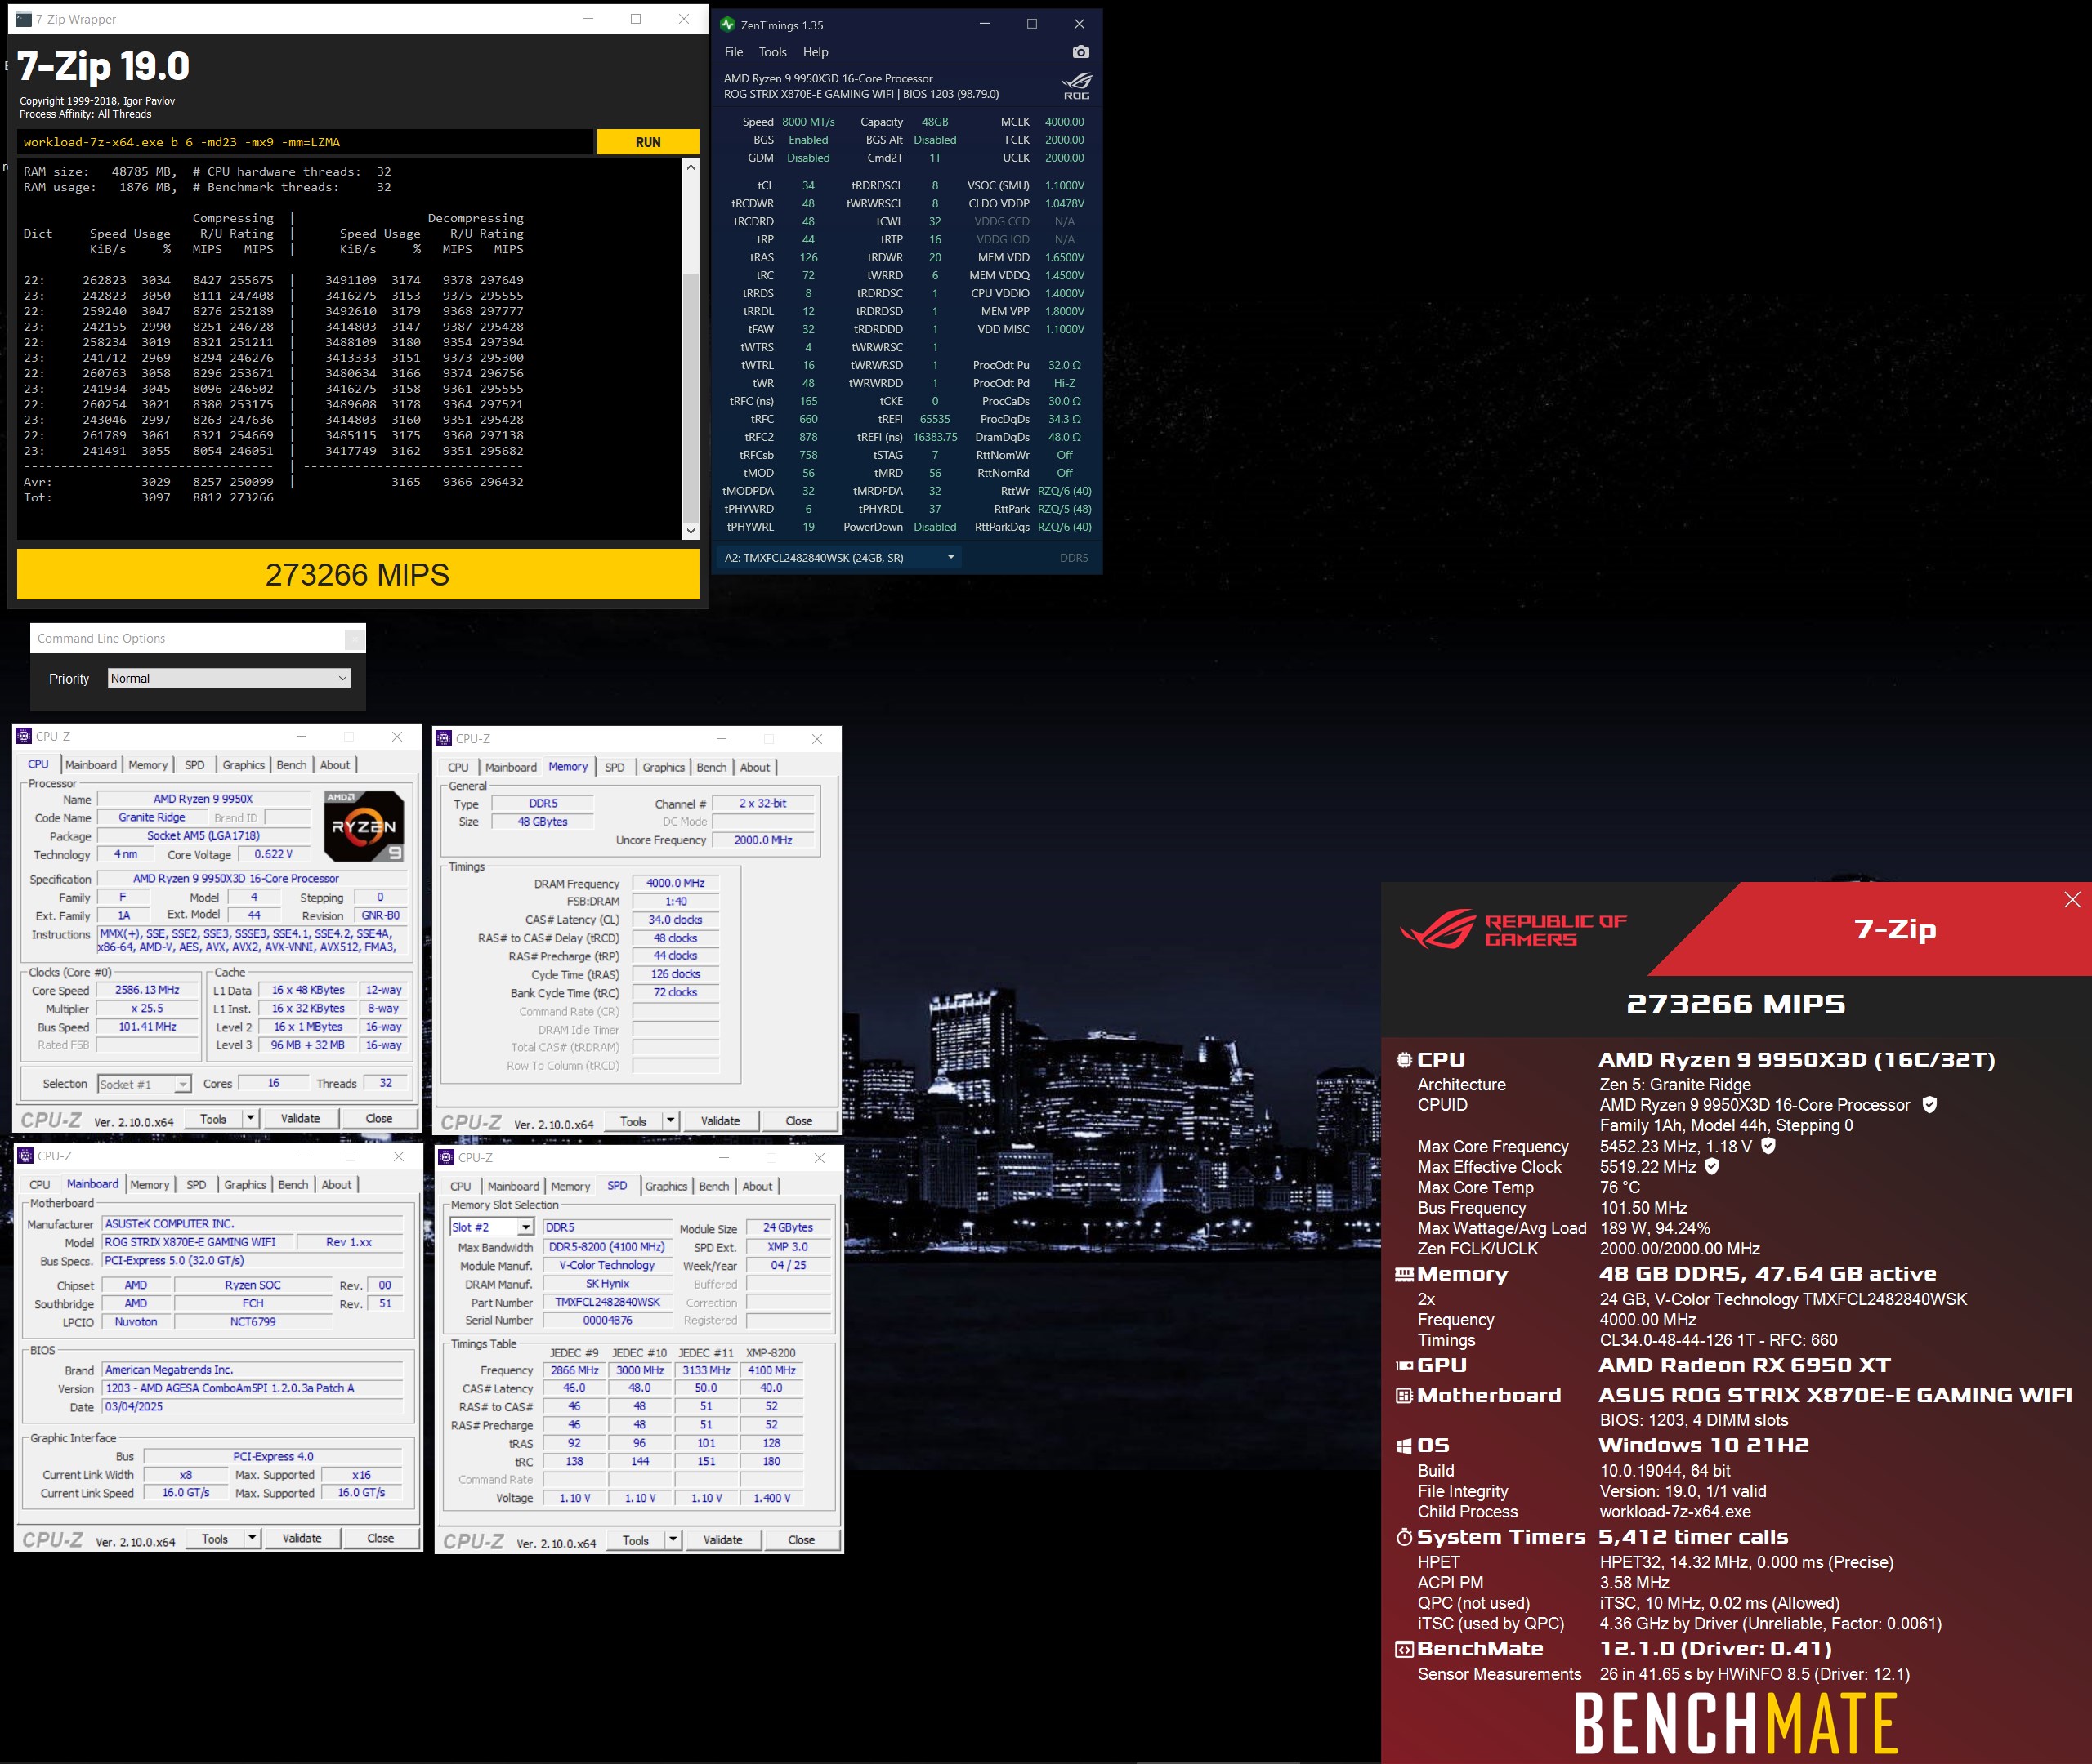This screenshot has height=1764, width=2092.
Task: Expand Tools arrow in CPU-Z Memory window
Action: 670,1121
